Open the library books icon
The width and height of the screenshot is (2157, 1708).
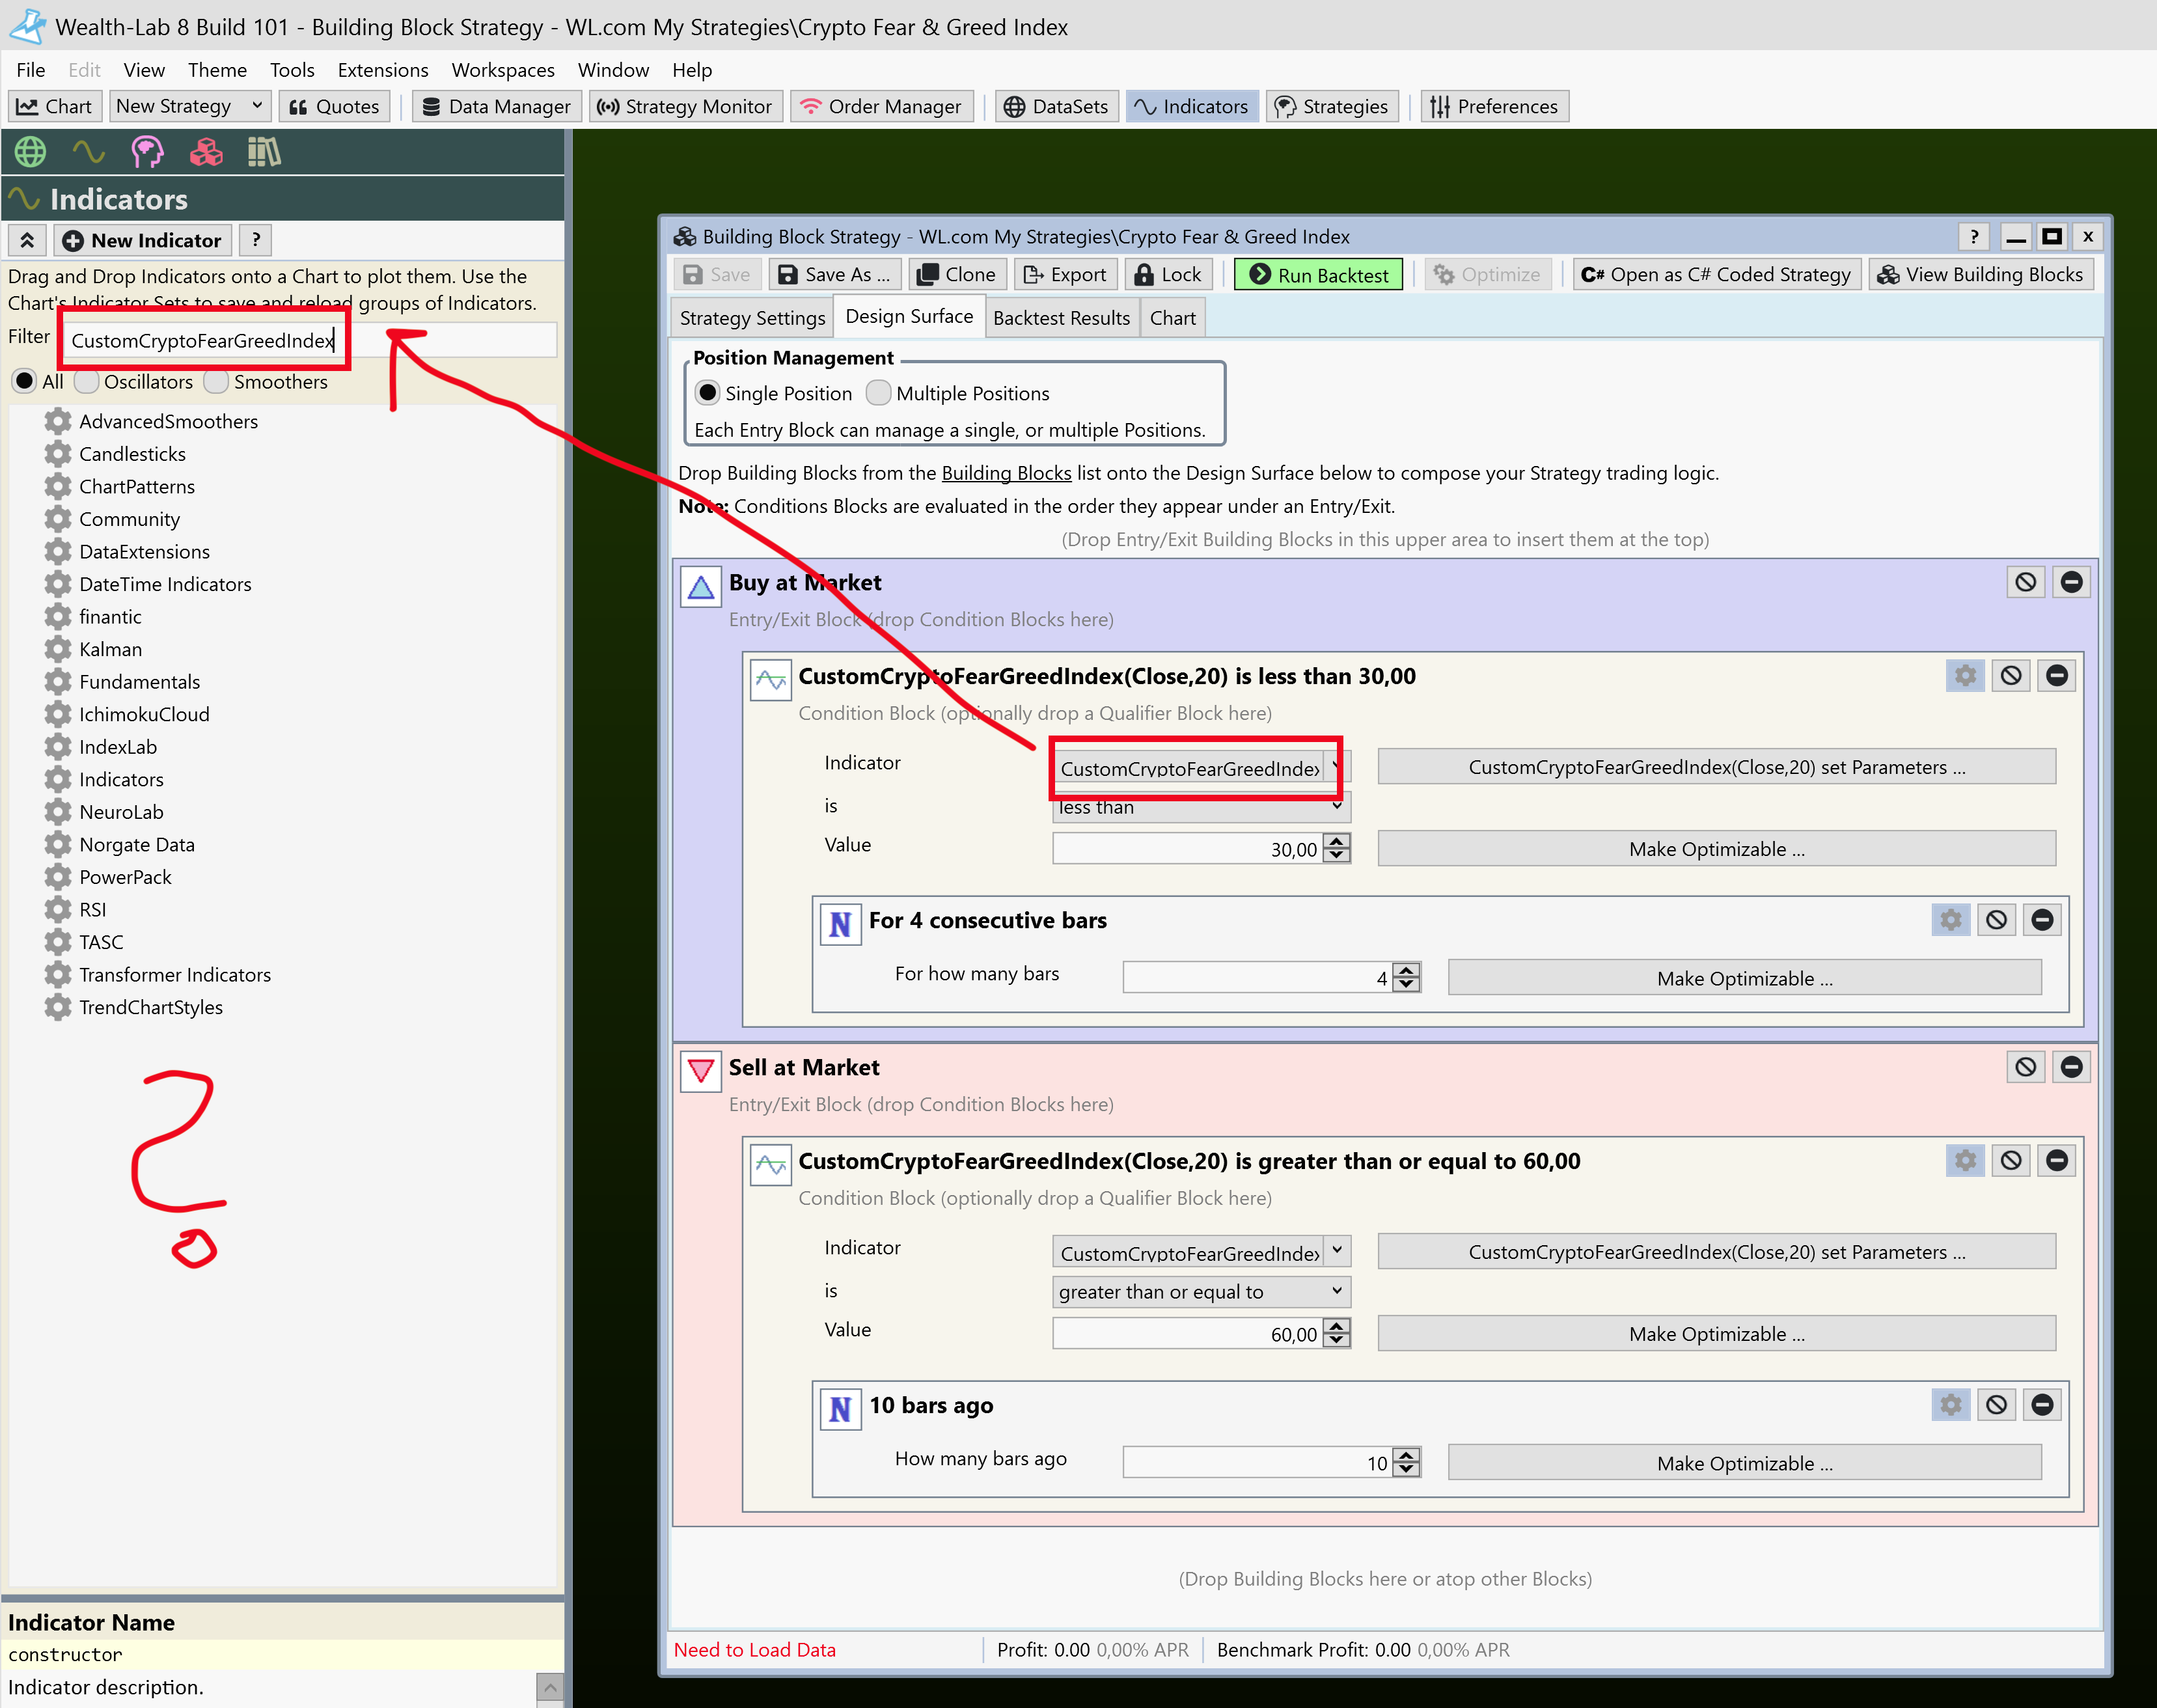point(264,152)
